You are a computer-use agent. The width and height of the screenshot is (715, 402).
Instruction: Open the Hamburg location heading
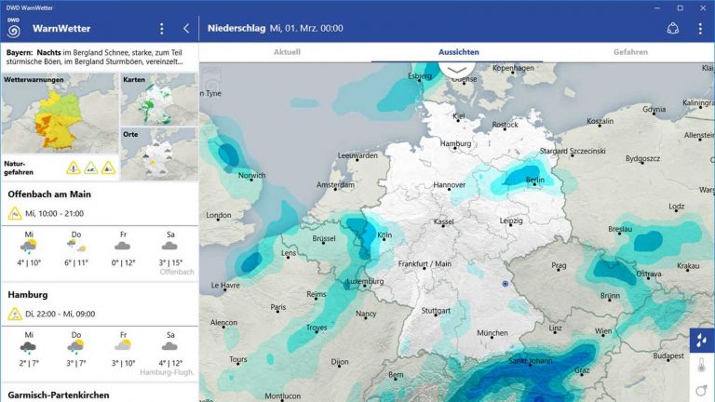coord(28,295)
